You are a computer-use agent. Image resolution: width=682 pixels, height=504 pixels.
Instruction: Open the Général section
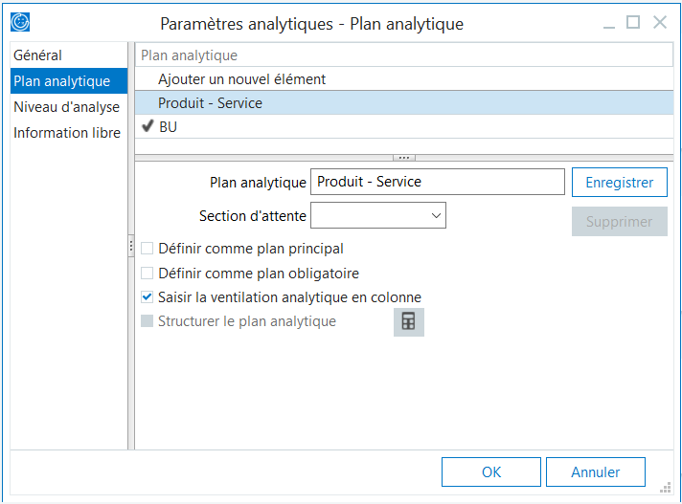point(37,55)
